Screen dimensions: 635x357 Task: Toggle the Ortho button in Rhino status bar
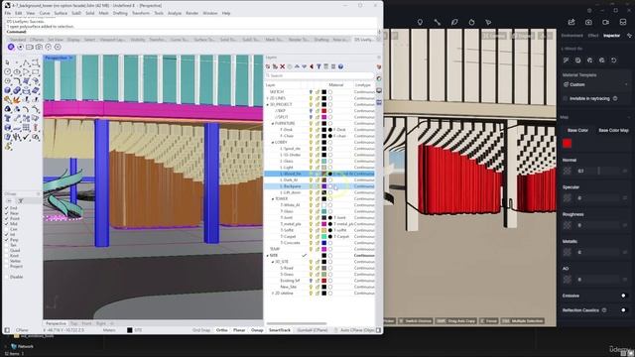222,330
